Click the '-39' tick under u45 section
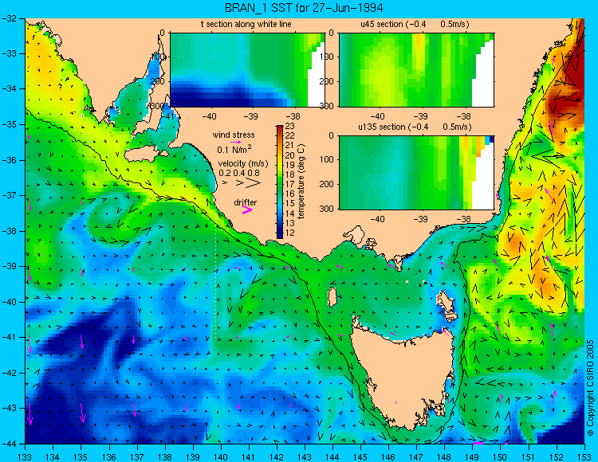 click(x=421, y=116)
